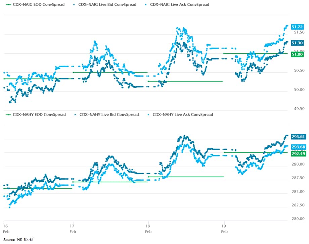The image size is (309, 244).
Task: Click the Source: IHS Markit text
Action: [x=19, y=240]
